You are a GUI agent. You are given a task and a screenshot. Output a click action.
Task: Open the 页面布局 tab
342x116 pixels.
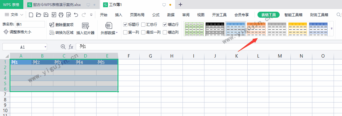(137, 15)
